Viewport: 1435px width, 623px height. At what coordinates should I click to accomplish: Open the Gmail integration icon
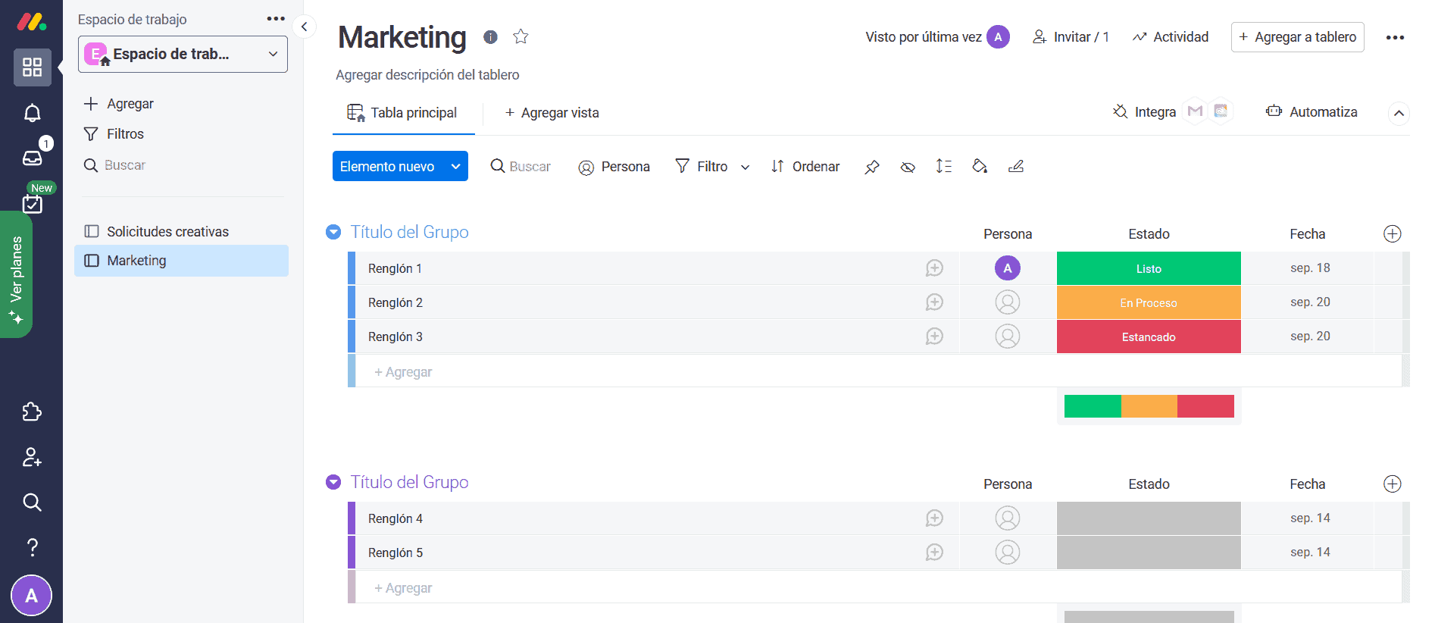(1195, 111)
